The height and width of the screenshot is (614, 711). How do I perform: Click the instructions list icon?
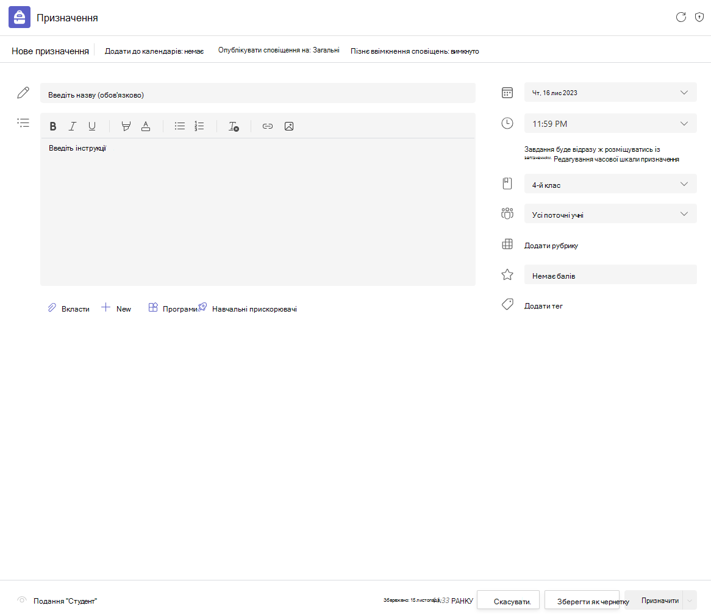coord(23,123)
